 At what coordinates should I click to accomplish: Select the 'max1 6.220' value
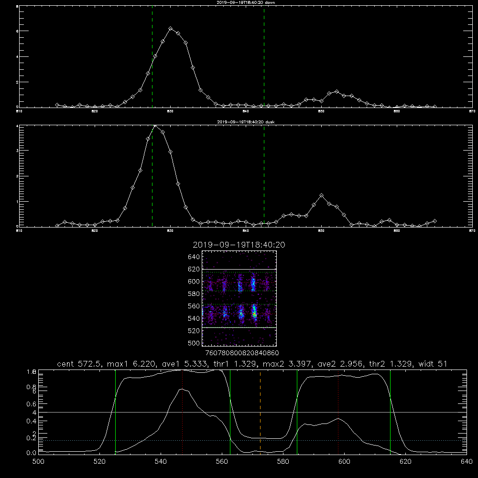click(132, 364)
